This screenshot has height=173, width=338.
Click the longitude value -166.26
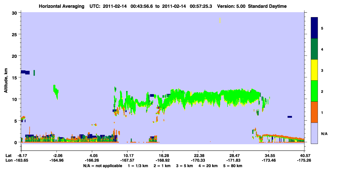[x=92, y=161]
